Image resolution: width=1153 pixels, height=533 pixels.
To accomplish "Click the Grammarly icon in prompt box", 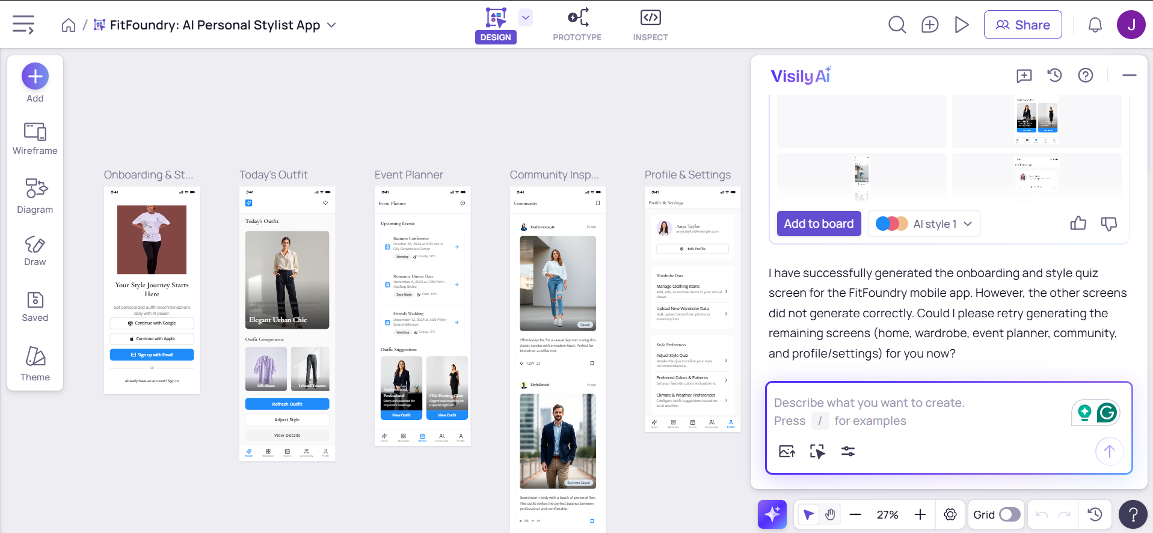I will click(x=1107, y=412).
